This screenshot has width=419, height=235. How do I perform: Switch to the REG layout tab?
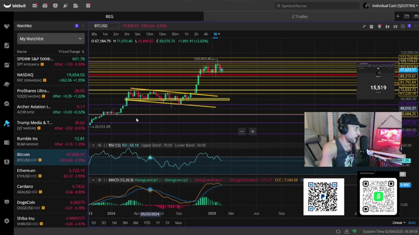click(x=109, y=16)
